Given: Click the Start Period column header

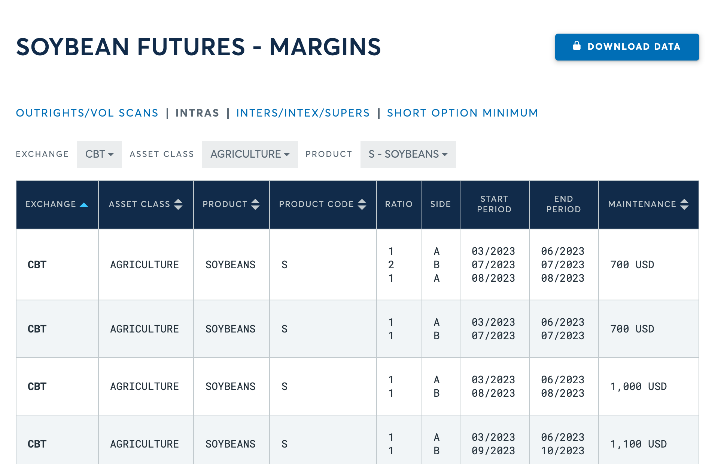Looking at the screenshot, I should [x=494, y=204].
